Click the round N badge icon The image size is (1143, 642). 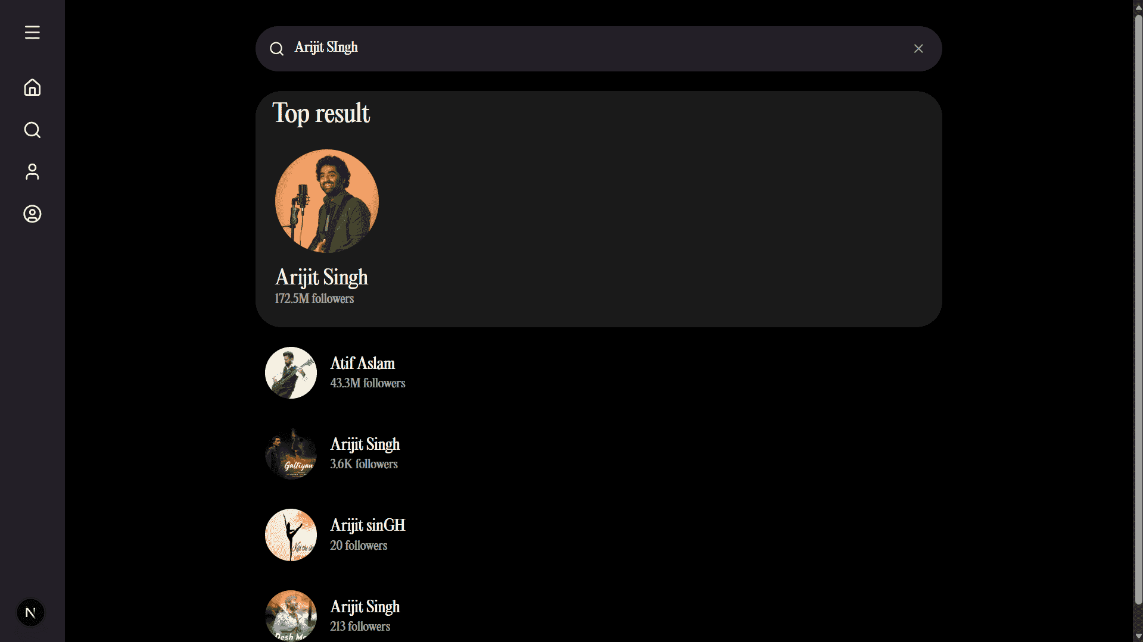tap(30, 612)
